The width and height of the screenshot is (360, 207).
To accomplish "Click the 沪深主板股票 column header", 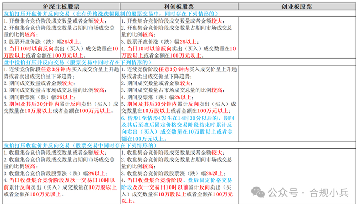I will click(x=61, y=6).
